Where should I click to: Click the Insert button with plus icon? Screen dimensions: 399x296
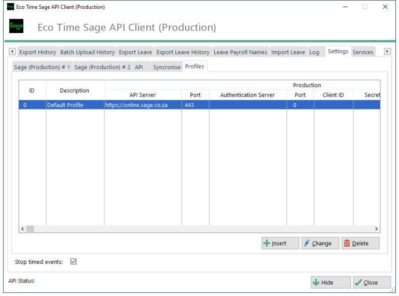(x=280, y=243)
